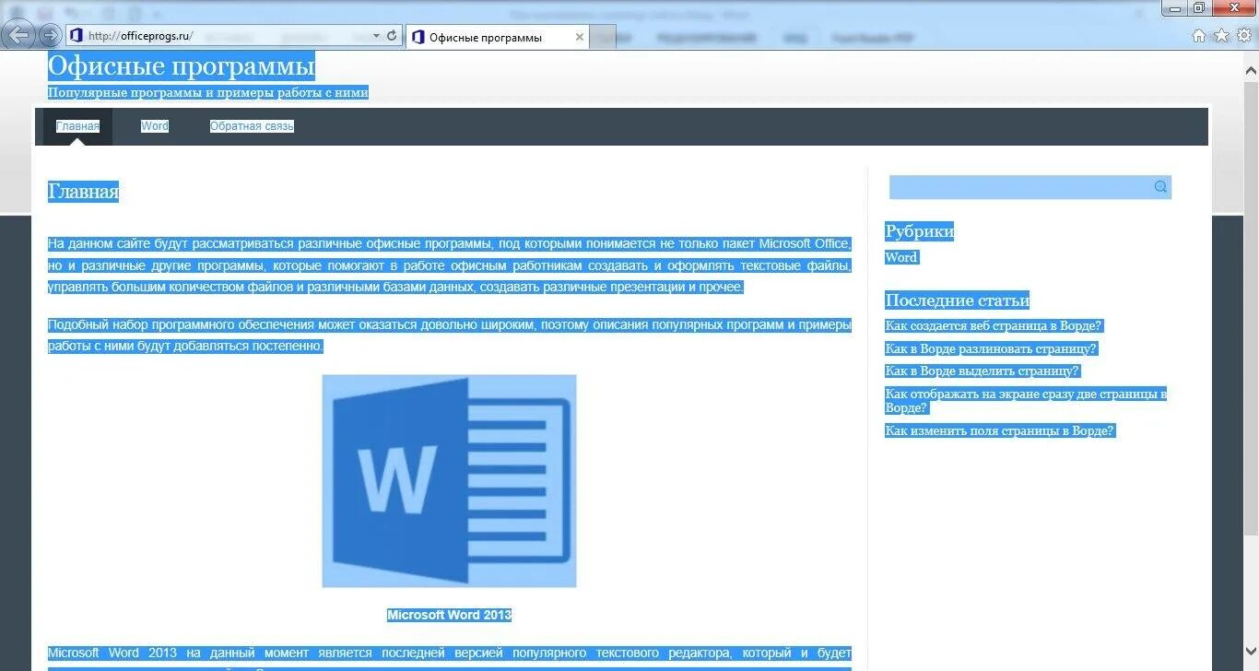Image resolution: width=1259 pixels, height=671 pixels.
Task: Click the Refresh page icon
Action: (392, 36)
